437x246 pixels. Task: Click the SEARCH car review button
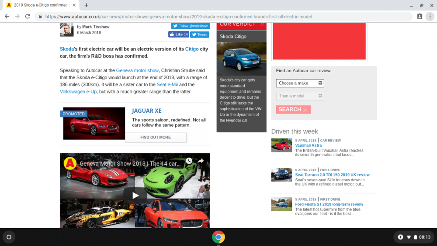point(293,110)
